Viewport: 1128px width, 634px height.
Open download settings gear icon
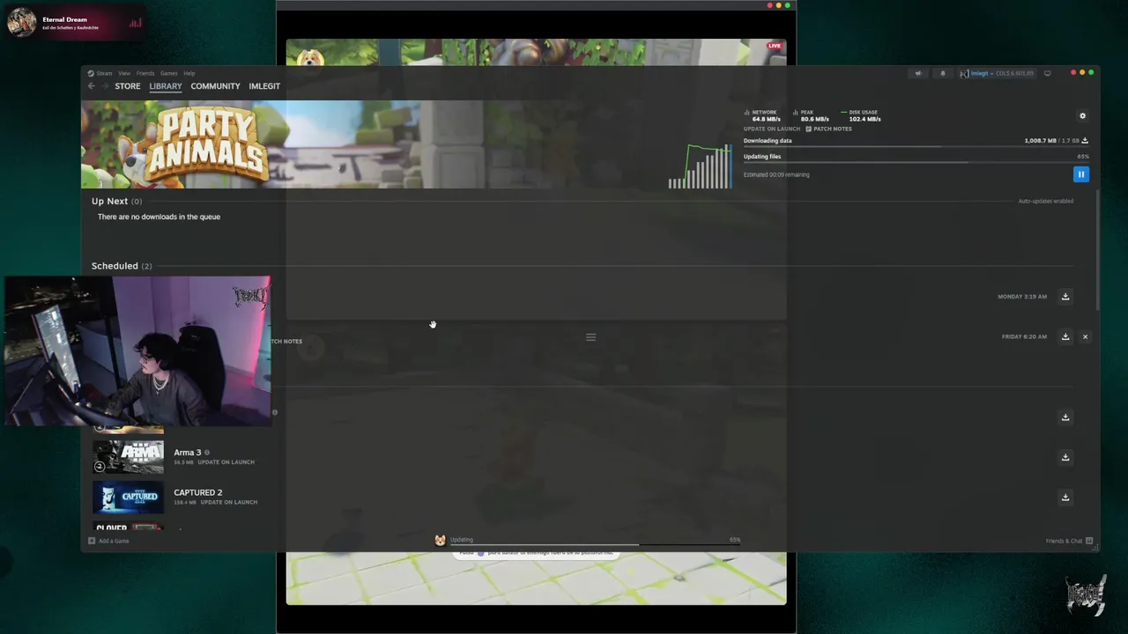click(x=1083, y=115)
